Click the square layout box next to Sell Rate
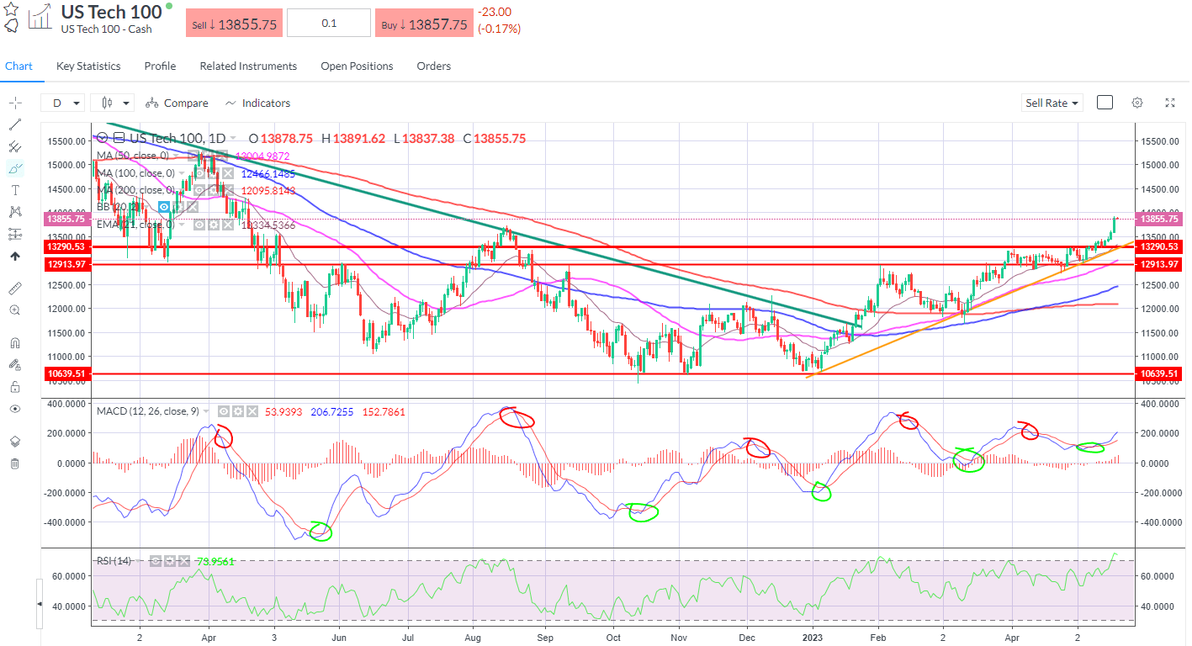Screen dimensions: 1192x646 (1105, 103)
